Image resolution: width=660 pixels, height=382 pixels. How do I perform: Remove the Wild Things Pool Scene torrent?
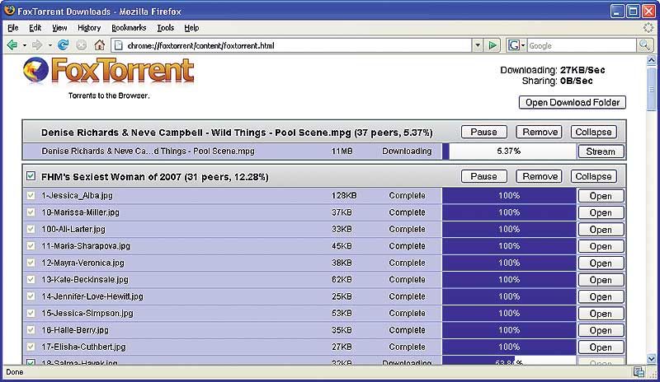tap(540, 132)
